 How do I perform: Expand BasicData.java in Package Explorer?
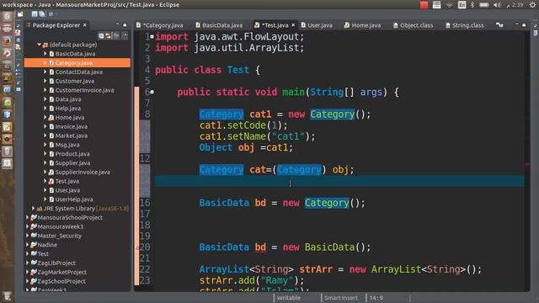pos(45,54)
